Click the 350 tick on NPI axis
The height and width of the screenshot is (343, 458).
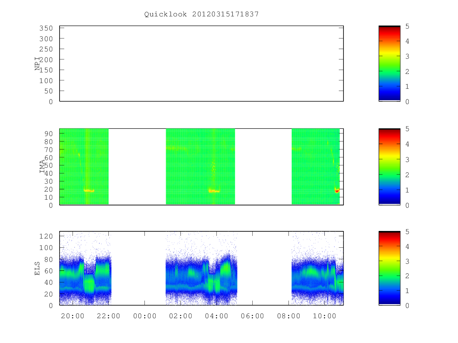[46, 28]
